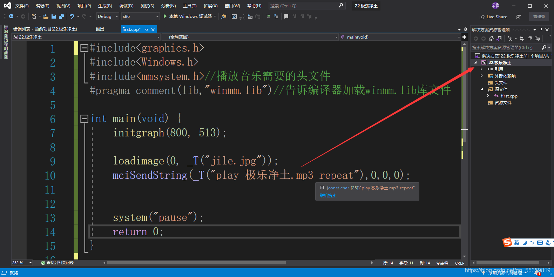Toggle a bookmark on the current line
The image size is (554, 277).
(x=286, y=16)
